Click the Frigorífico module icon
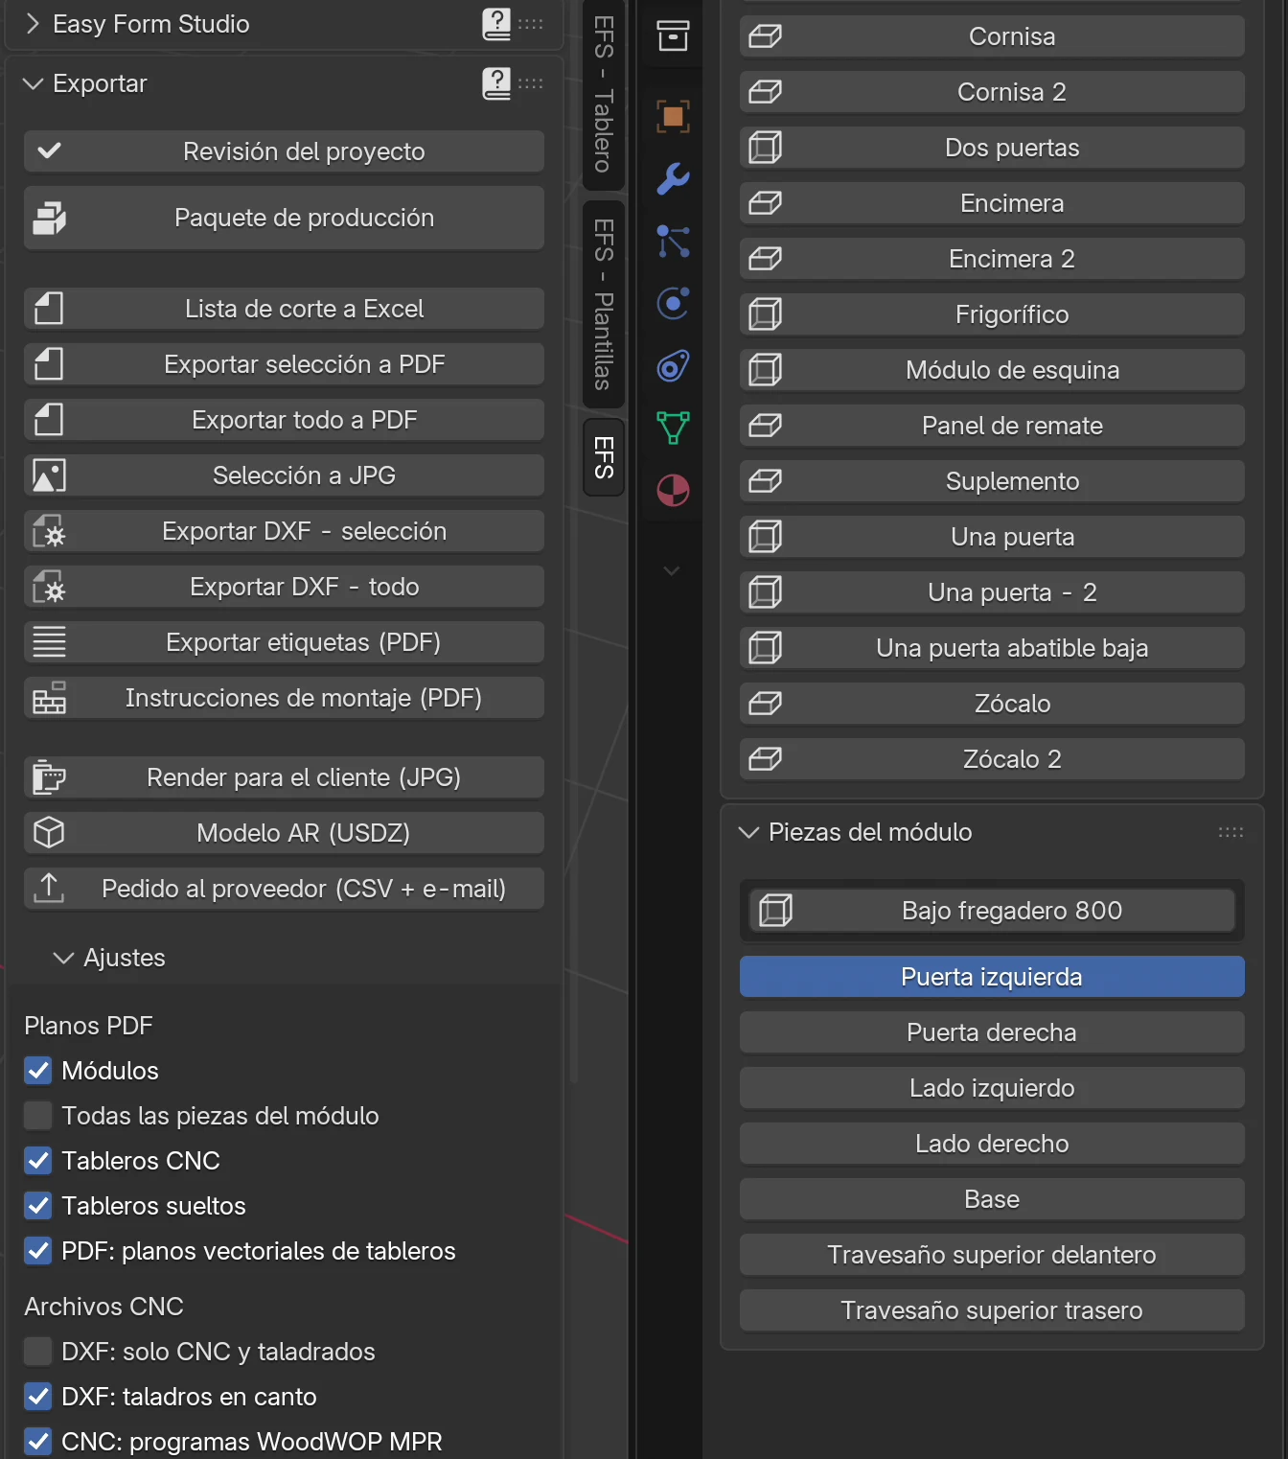 [765, 314]
